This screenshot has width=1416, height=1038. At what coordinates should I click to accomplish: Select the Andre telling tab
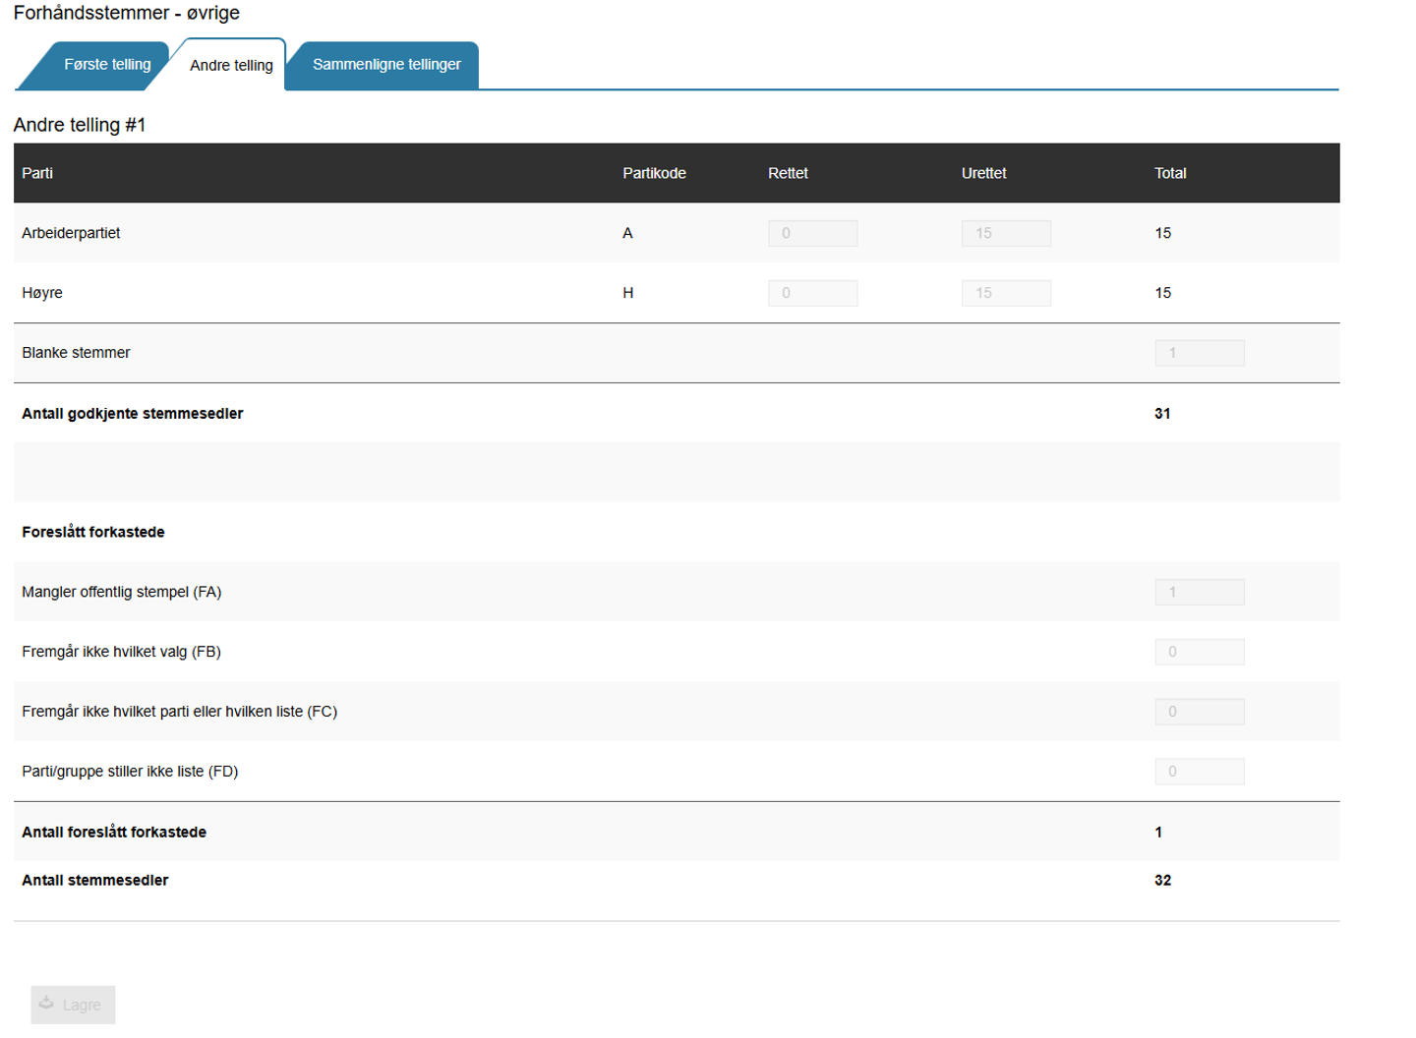tap(231, 66)
